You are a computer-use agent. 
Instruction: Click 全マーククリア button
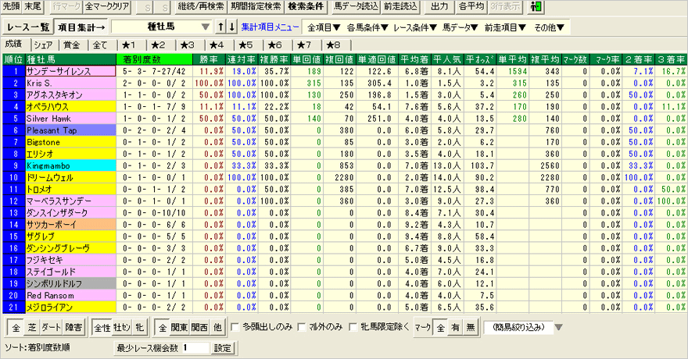click(107, 6)
